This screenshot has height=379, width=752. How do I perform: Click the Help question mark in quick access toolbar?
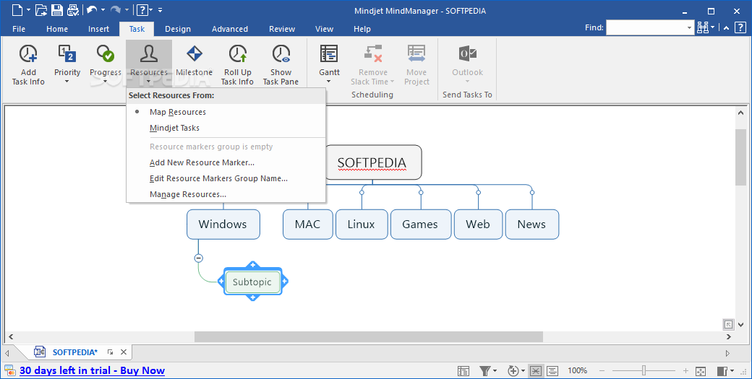pyautogui.click(x=142, y=9)
